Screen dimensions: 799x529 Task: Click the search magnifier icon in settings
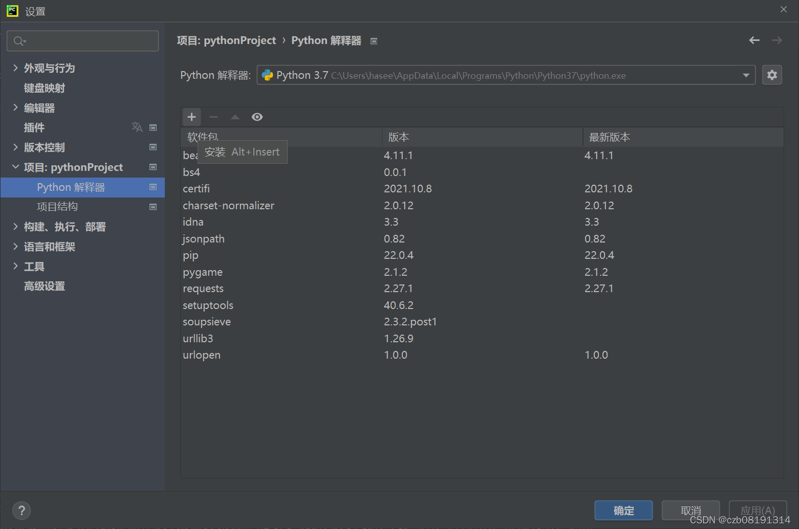coord(19,41)
